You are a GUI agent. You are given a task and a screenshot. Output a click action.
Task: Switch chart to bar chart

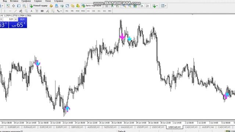coord(107,6)
